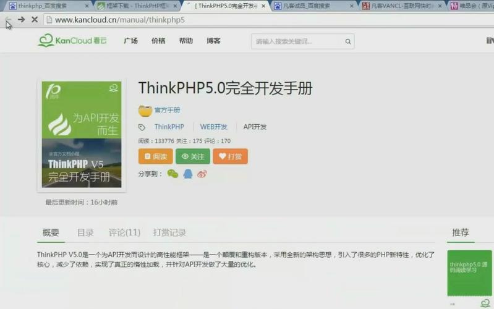
Task: Click the 推荐 sidebar heading
Action: [x=461, y=233]
